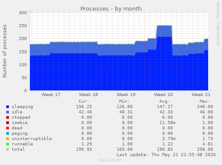The image size is (222, 165).
Task: Click the 300 y-axis tick label
Action: (x=23, y=13)
